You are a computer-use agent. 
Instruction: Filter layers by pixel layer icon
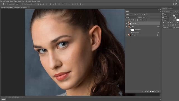[135, 15]
